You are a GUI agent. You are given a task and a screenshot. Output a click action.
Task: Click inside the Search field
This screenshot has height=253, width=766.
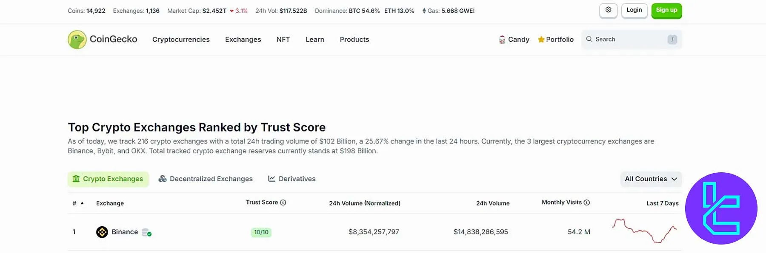(x=626, y=39)
